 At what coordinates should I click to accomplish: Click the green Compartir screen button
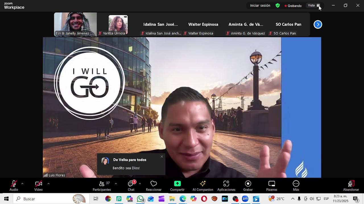point(177,186)
